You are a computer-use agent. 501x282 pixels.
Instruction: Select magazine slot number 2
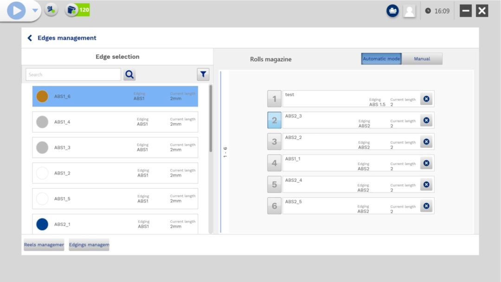point(274,121)
